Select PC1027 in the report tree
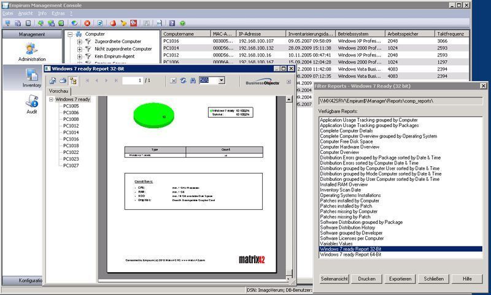 coord(71,166)
